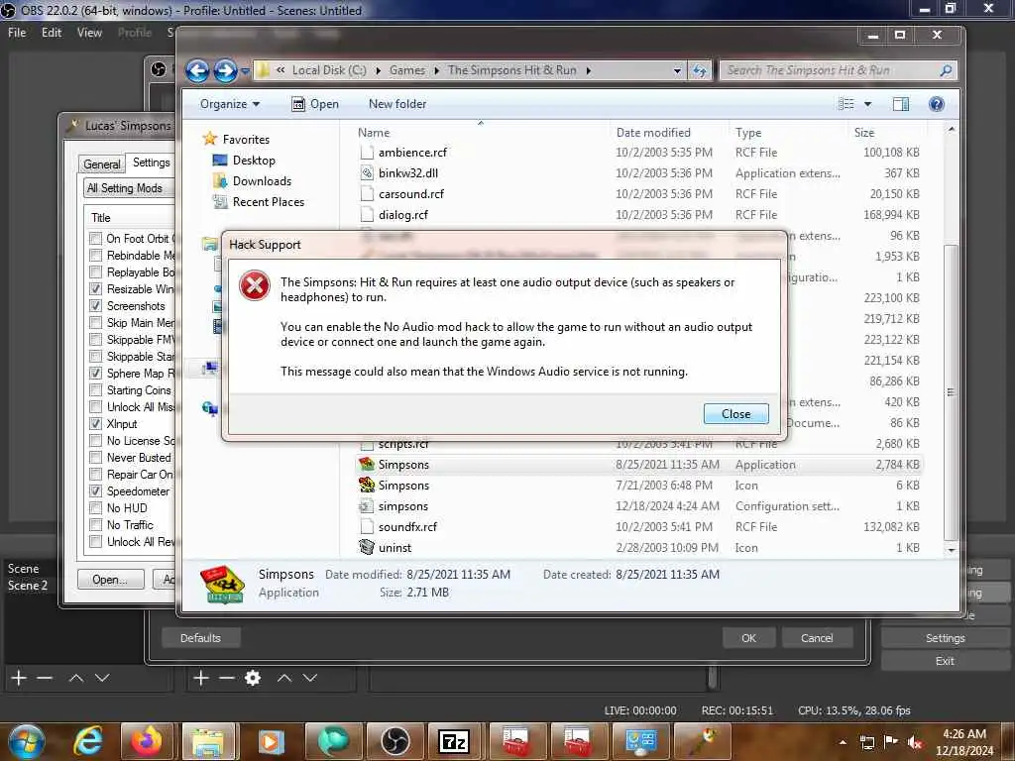The width and height of the screenshot is (1015, 761).
Task: Uncheck the Speedometer mod checkbox
Action: tap(96, 490)
